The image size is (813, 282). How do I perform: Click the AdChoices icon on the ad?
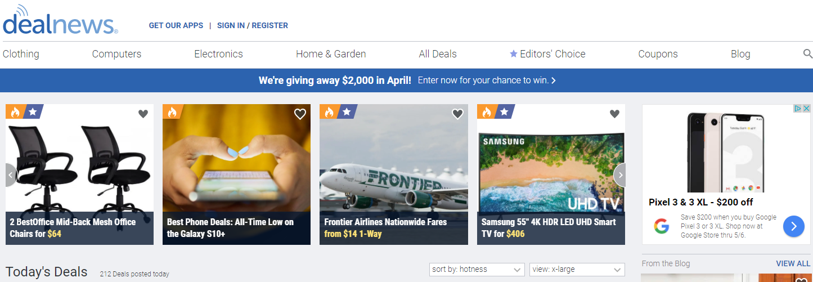click(797, 109)
